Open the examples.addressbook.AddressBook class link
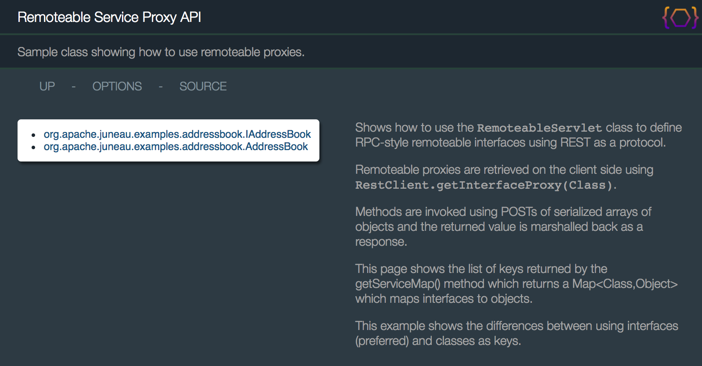 point(175,147)
